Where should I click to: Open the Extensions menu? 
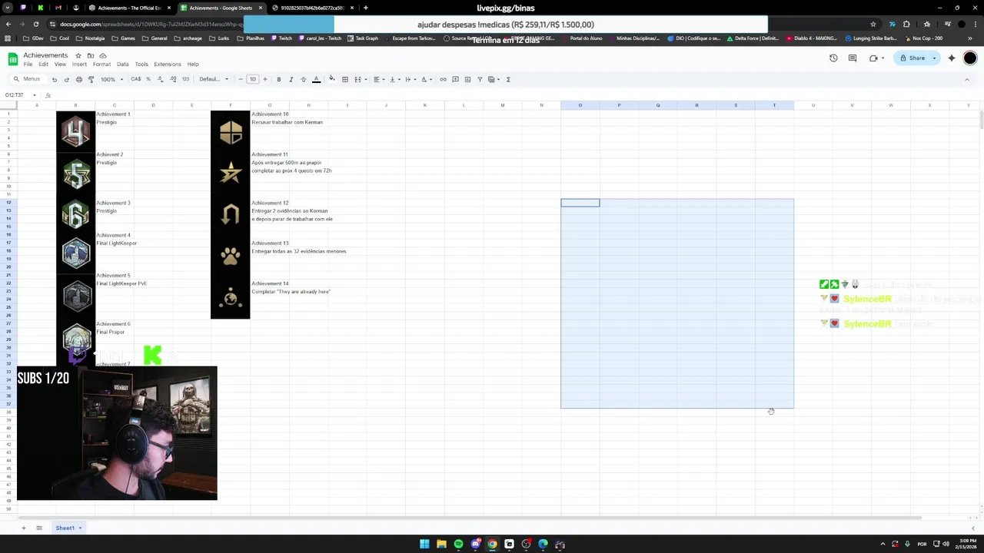click(x=168, y=65)
